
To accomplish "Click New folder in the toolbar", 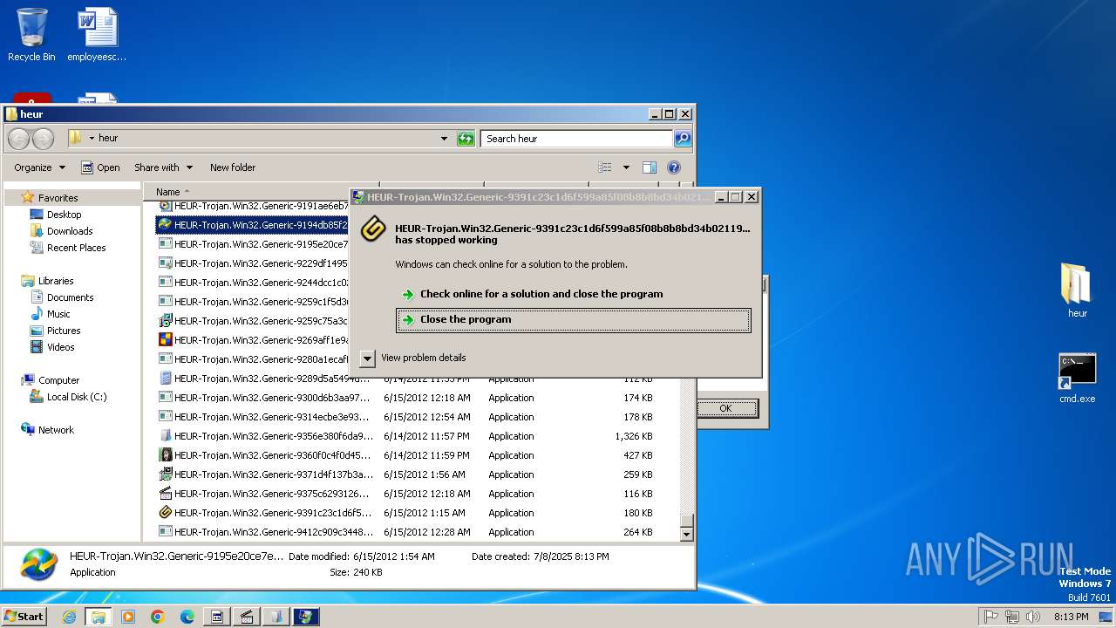I will (233, 167).
